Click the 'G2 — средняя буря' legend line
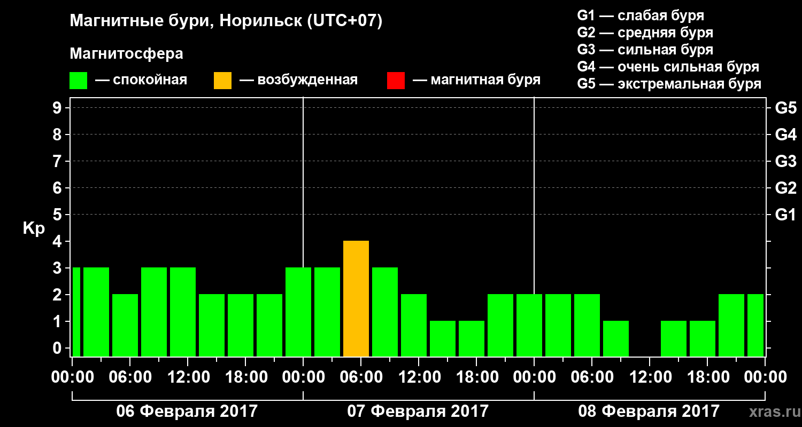802x427 pixels. (645, 33)
